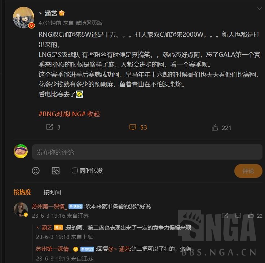This screenshot has width=265, height=263.
Task: Sort comments by 按热度 tab
Action: [x=22, y=192]
